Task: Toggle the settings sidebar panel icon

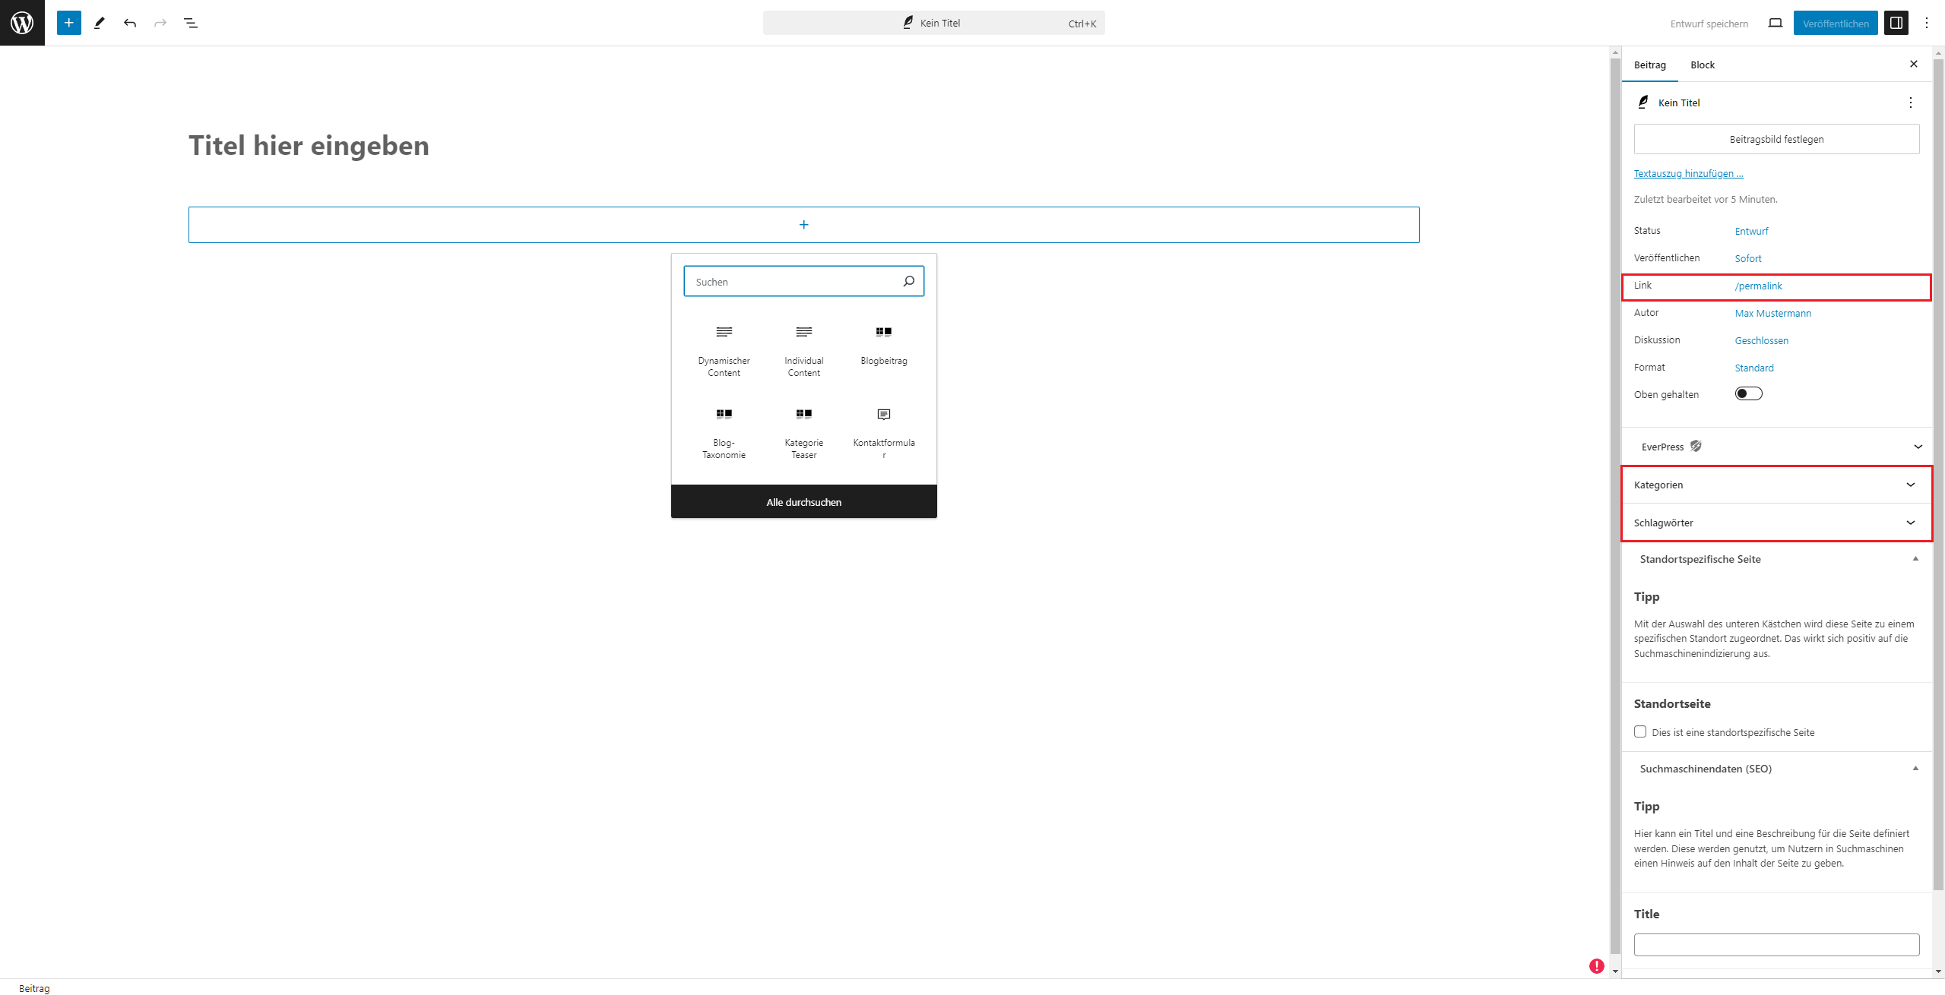Action: [1896, 23]
